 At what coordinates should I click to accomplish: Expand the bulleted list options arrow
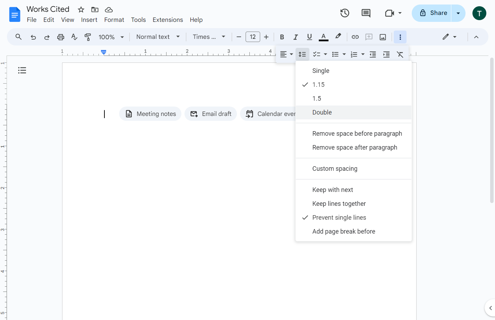[x=344, y=54]
